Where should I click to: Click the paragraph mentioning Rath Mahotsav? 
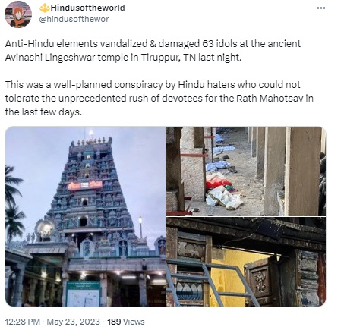[x=159, y=99]
